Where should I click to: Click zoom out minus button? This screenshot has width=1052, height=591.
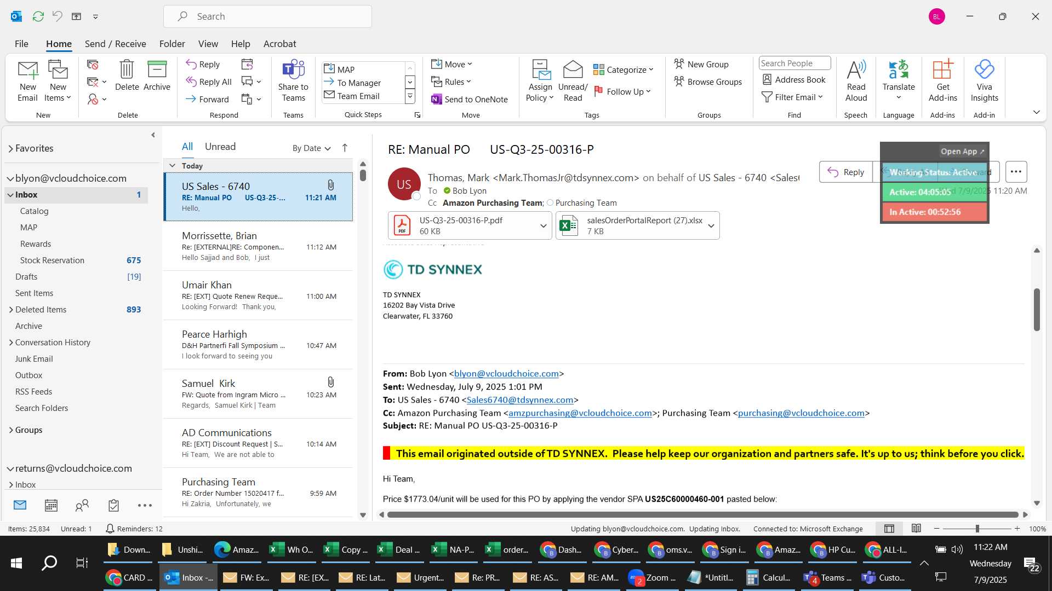coord(937,529)
